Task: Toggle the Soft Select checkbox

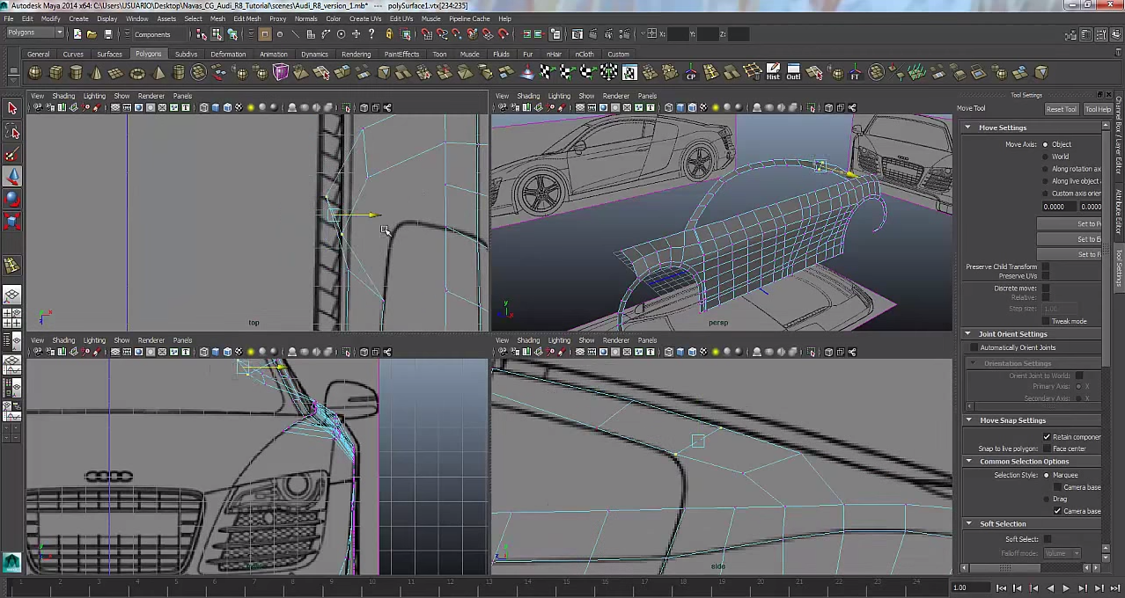Action: (1047, 539)
